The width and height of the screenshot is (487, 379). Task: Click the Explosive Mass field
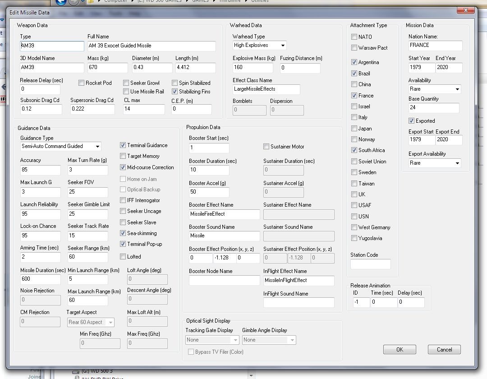[x=253, y=67]
